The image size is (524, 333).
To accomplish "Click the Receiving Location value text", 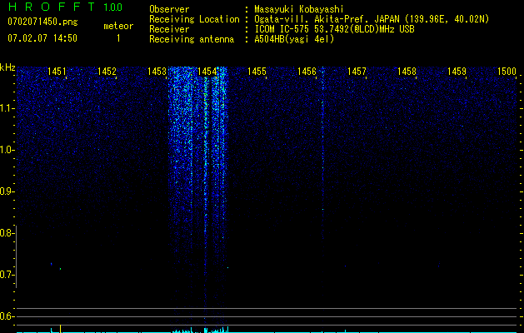I will point(372,19).
